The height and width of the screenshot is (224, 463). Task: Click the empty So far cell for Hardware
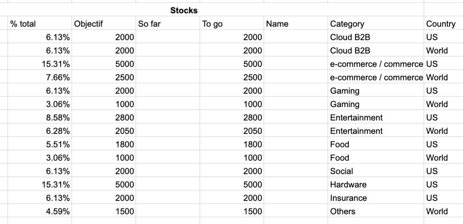168,184
